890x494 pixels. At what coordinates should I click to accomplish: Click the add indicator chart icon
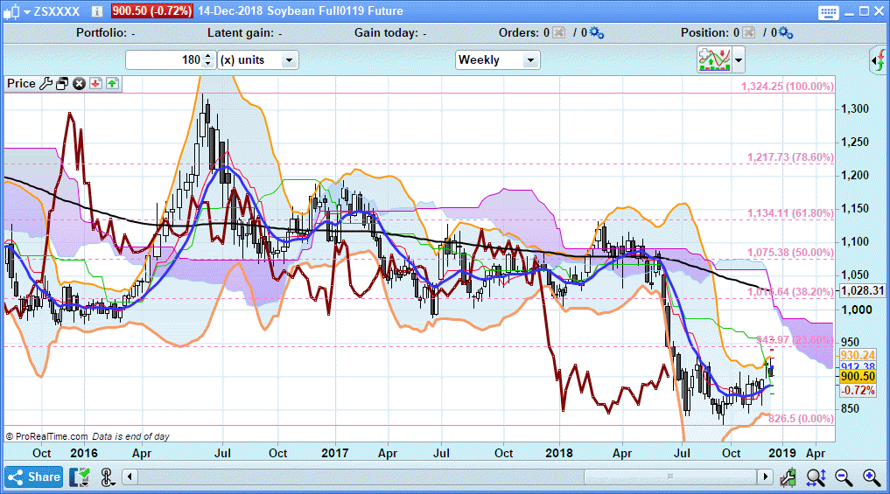coord(715,59)
